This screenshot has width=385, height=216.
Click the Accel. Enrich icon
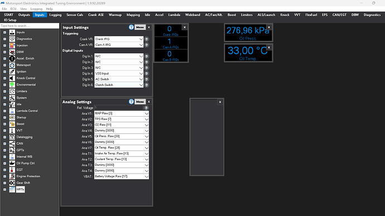(12, 59)
